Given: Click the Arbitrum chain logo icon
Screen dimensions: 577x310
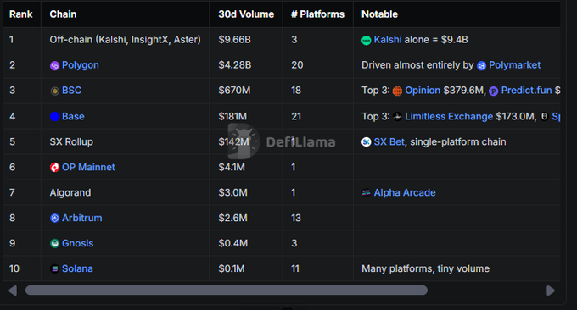Looking at the screenshot, I should point(54,219).
